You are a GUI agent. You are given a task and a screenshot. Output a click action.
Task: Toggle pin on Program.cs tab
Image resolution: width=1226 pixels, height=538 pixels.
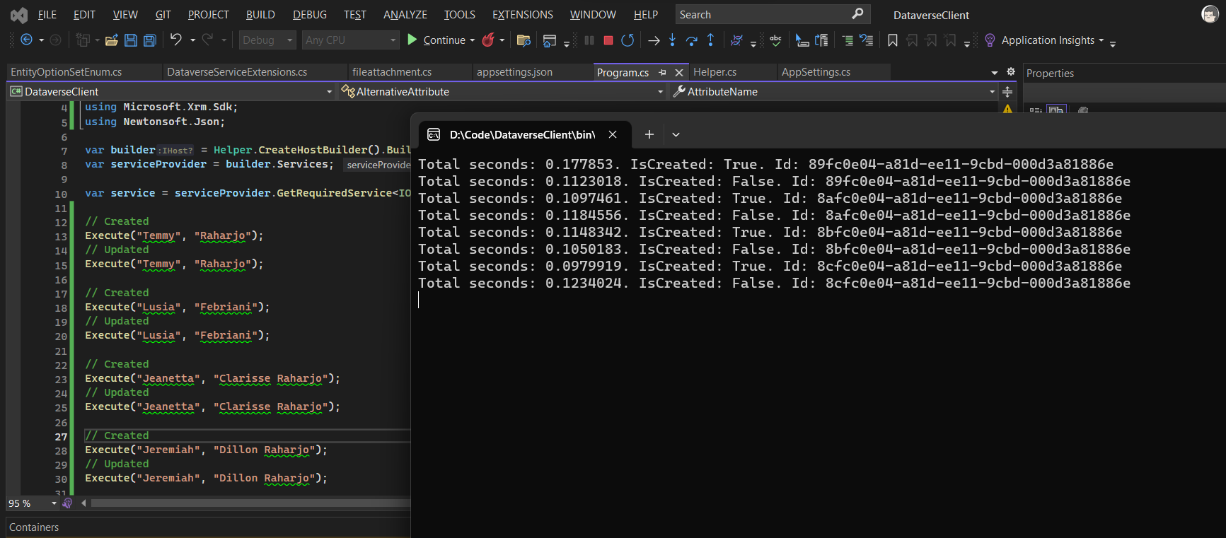[663, 72]
